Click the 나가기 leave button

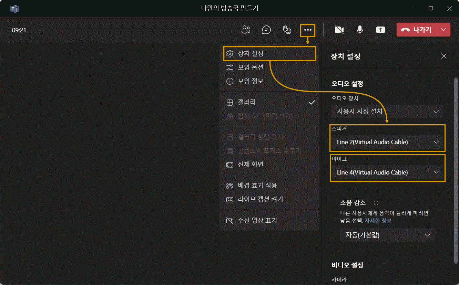point(417,30)
